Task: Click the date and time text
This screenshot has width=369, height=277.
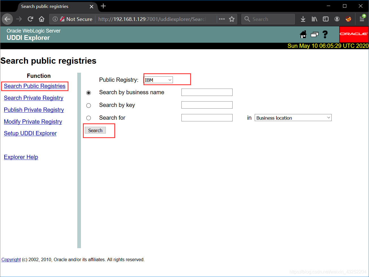Action: click(x=328, y=46)
